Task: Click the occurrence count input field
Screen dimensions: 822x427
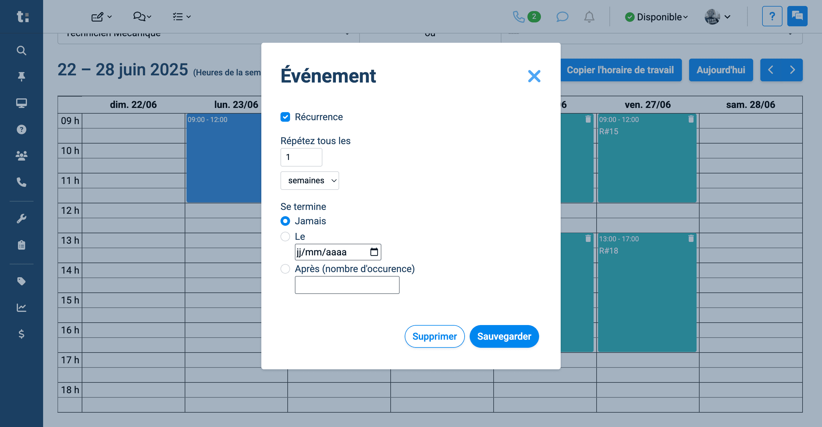Action: point(347,285)
